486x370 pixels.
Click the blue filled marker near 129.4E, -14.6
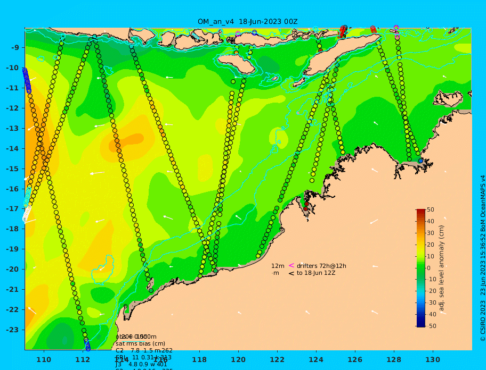point(420,161)
